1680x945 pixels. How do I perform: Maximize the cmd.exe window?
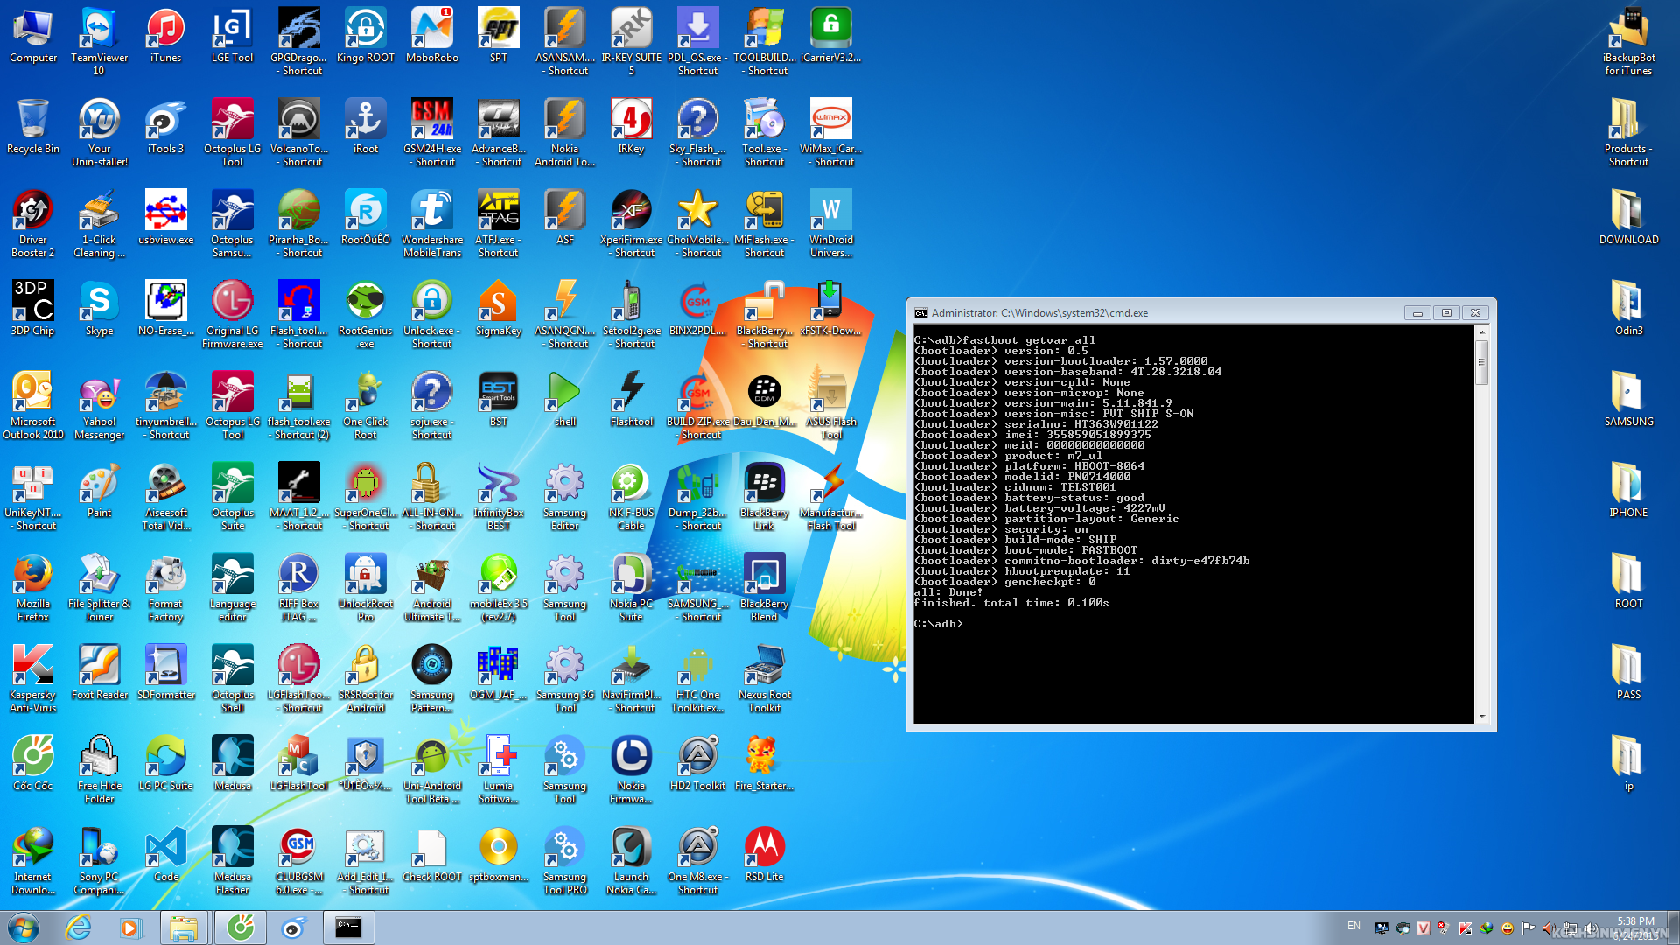coord(1446,313)
